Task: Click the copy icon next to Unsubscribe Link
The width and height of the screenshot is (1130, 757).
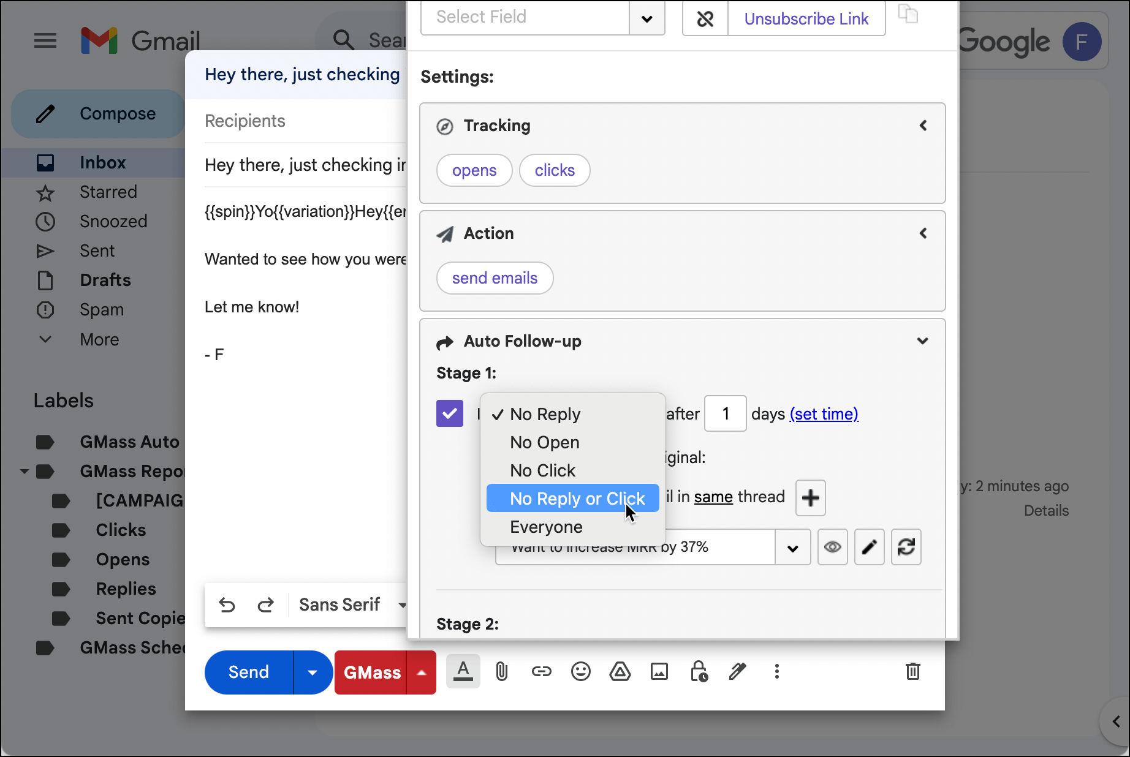Action: click(x=908, y=13)
